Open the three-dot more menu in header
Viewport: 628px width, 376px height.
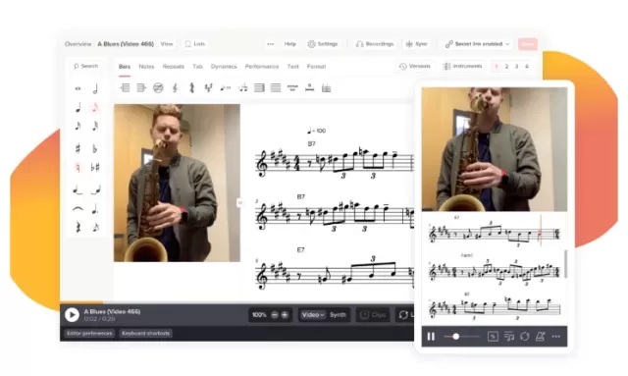[271, 44]
